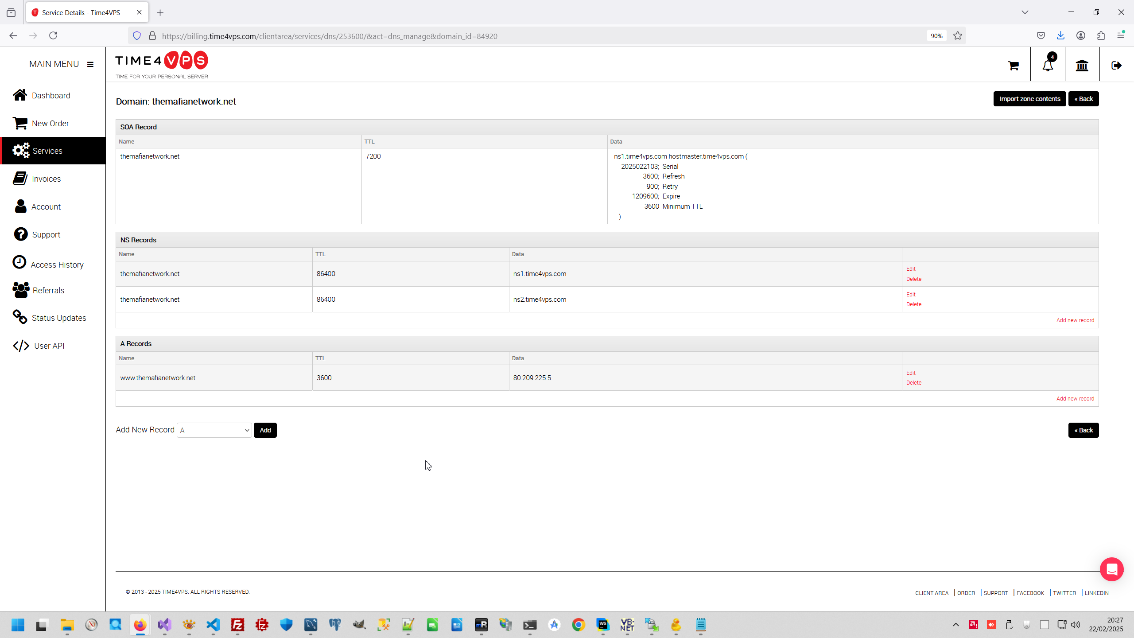Click the logout arrow icon
The height and width of the screenshot is (638, 1134).
pos(1116,66)
